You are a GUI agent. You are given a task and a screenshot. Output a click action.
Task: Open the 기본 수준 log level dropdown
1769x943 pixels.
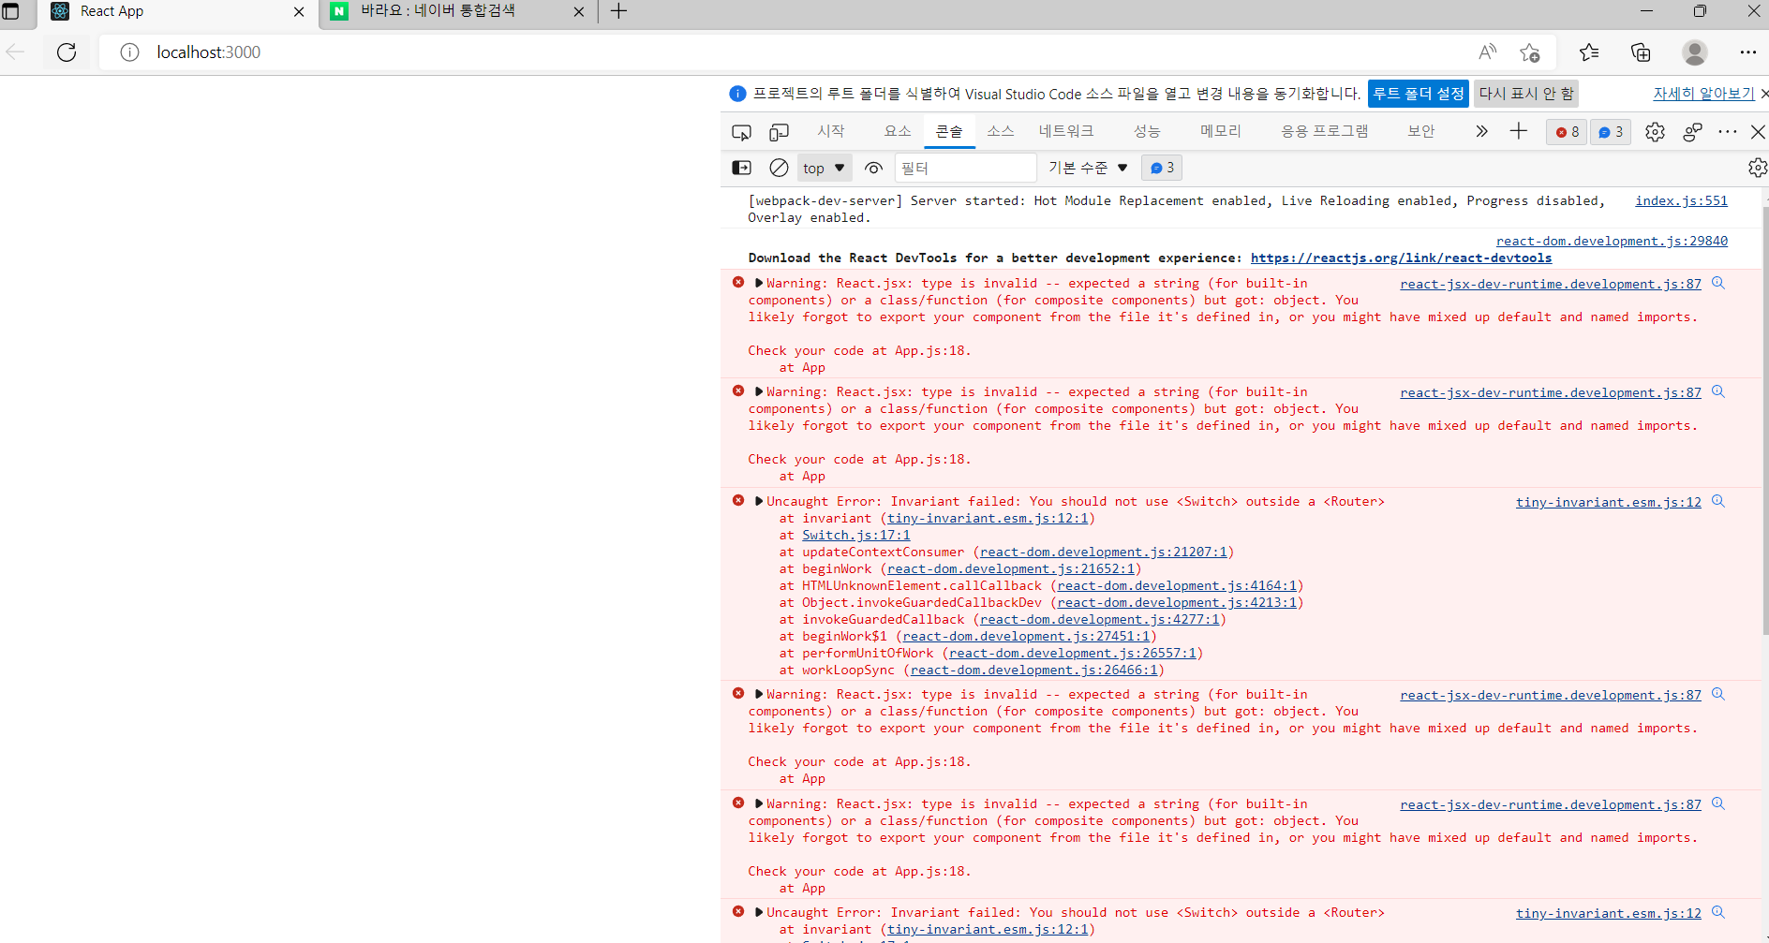tap(1088, 168)
